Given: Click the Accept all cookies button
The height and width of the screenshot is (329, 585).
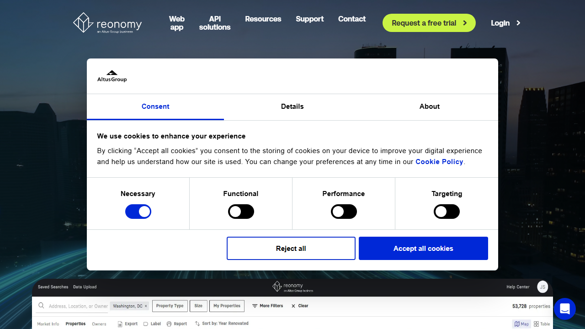Looking at the screenshot, I should [423, 249].
